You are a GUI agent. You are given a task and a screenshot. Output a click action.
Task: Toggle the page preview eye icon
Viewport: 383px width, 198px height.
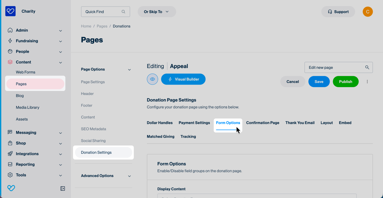pyautogui.click(x=152, y=79)
